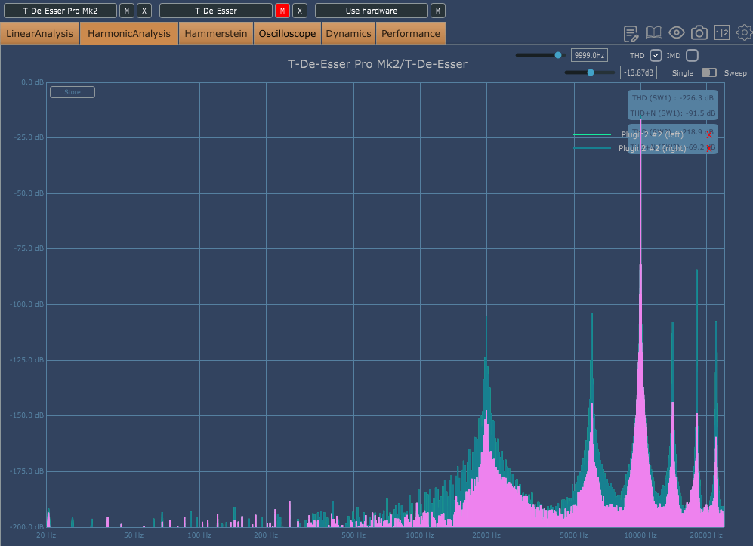753x546 pixels.
Task: Mute T-De-Esser Pro Mk2 with M button
Action: tap(127, 11)
